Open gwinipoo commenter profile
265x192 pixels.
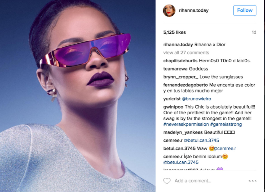[173, 107]
